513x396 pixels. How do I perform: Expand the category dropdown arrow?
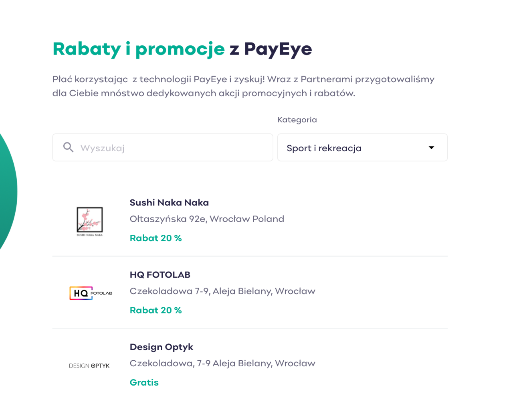click(x=431, y=148)
